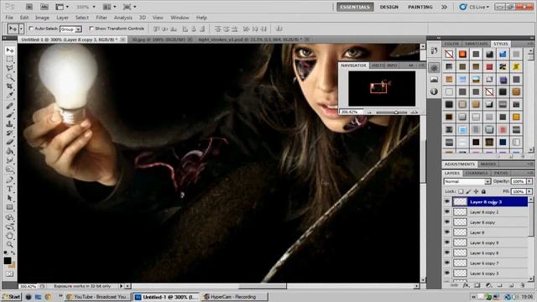
Task: Toggle visibility eye of Layer 8
Action: coord(447,232)
